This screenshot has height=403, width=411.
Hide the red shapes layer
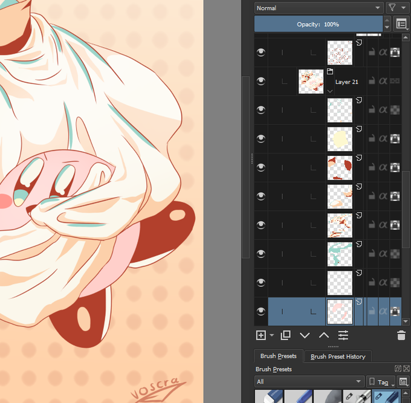[x=261, y=167]
